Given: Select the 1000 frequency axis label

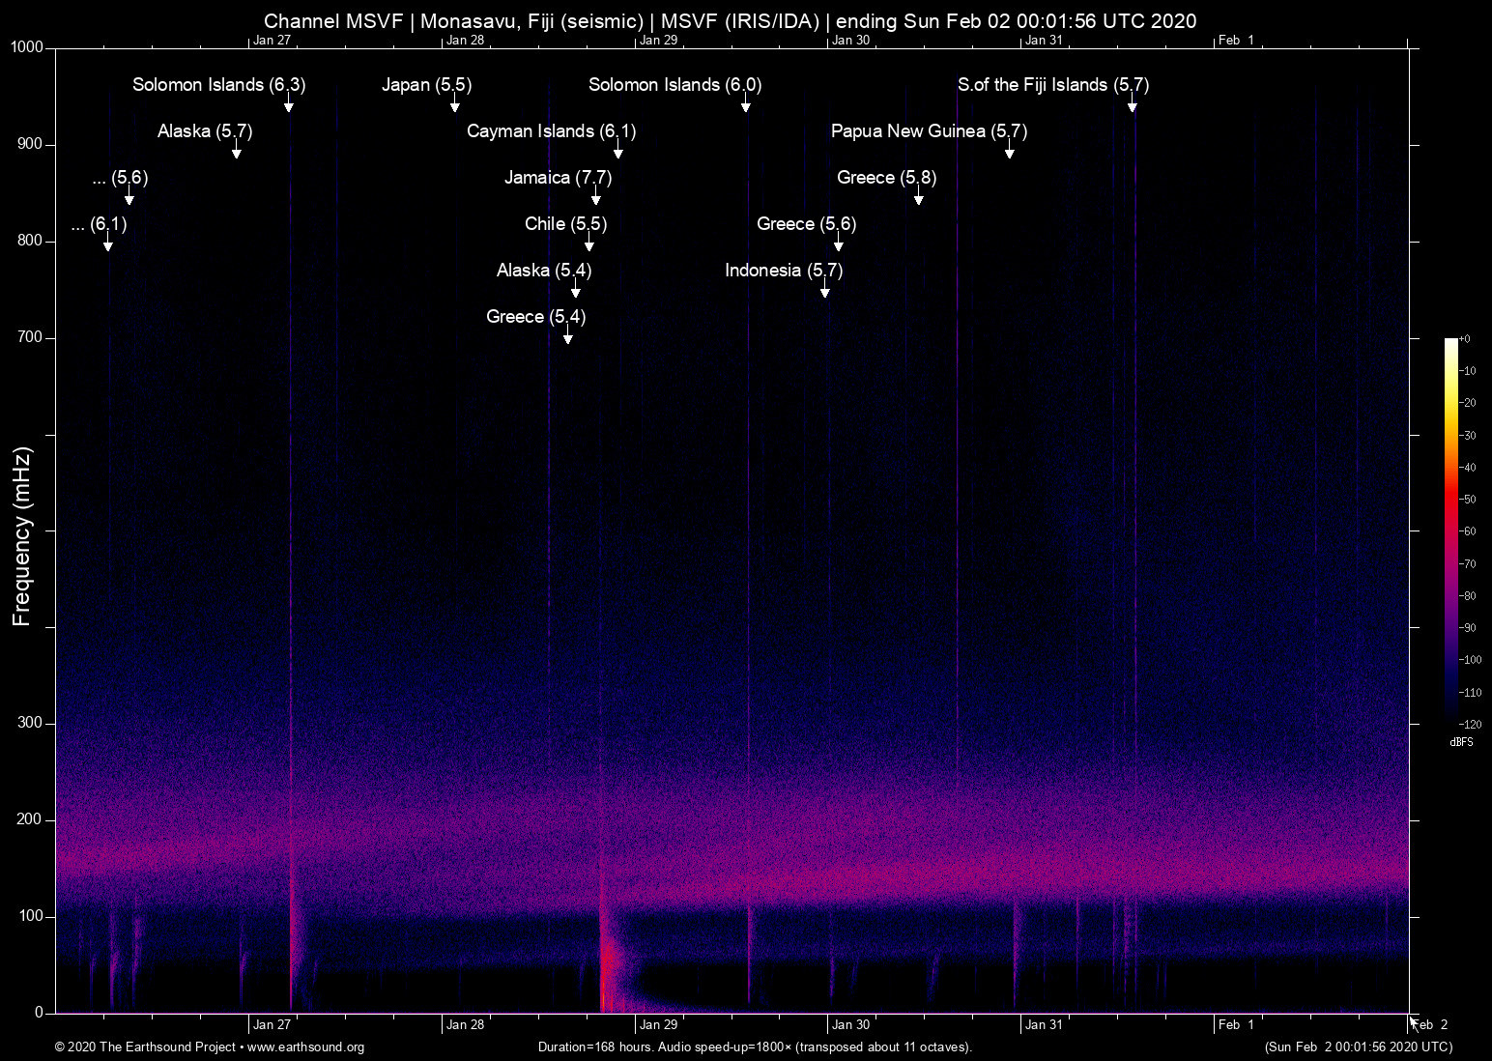Looking at the screenshot, I should coord(27,47).
